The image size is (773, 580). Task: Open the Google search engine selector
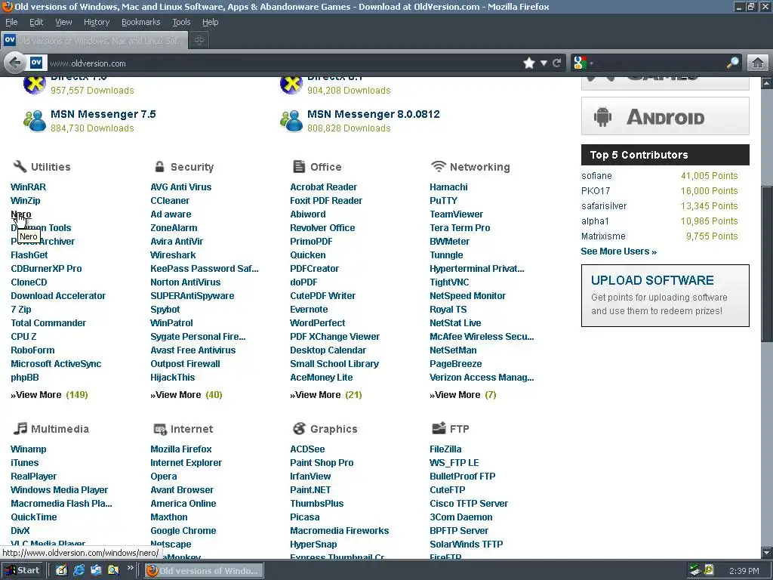click(584, 63)
